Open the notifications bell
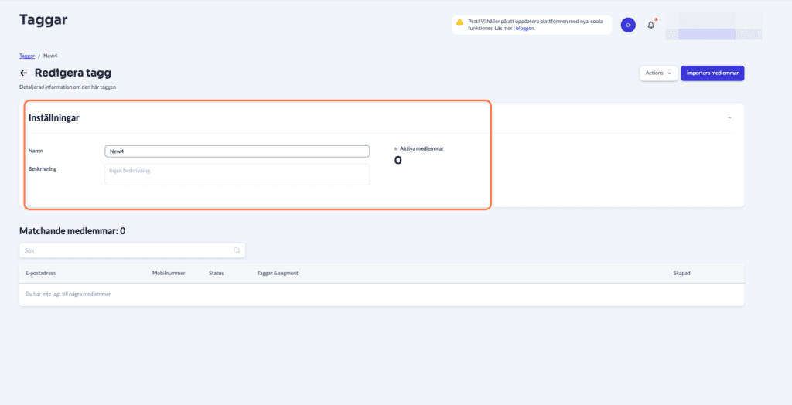792x405 pixels. click(x=650, y=25)
